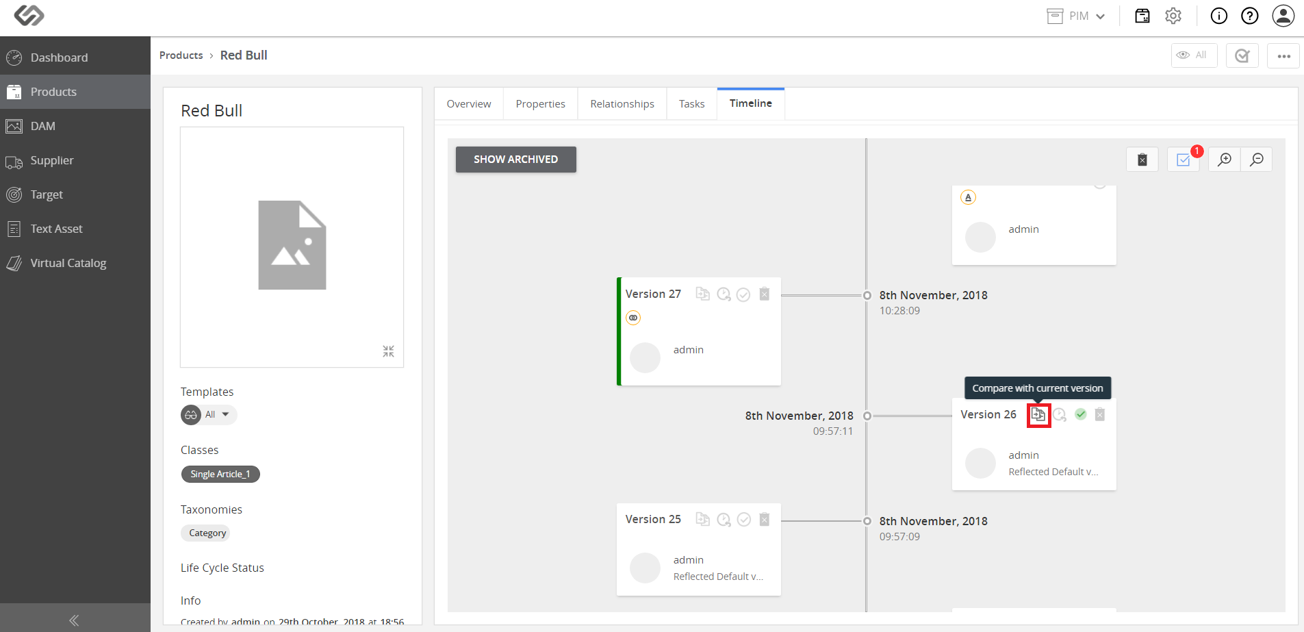1304x632 pixels.
Task: Click the "Life Cycle Status" label
Action: [x=222, y=568]
